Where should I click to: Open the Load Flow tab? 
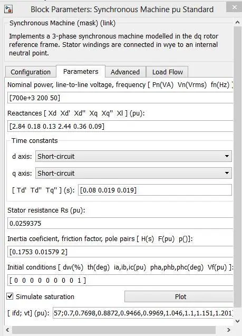pos(168,72)
